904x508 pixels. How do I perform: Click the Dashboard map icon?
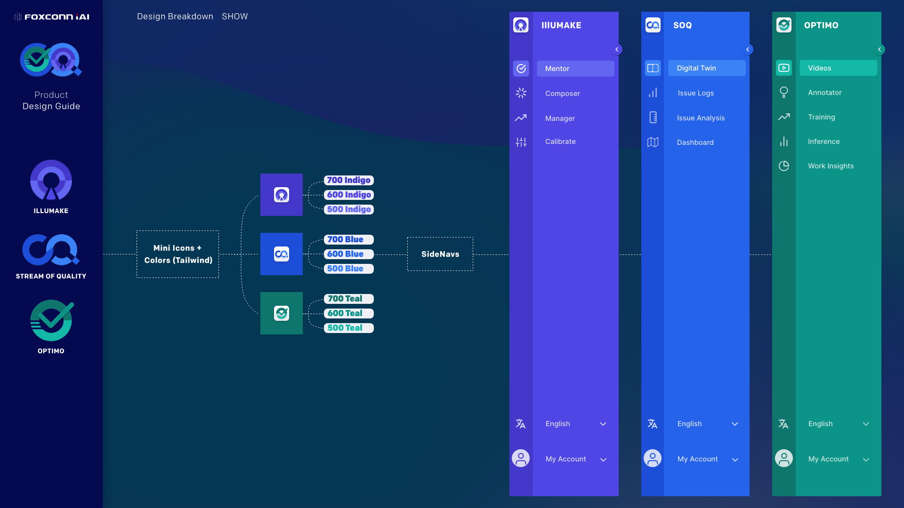pos(653,142)
